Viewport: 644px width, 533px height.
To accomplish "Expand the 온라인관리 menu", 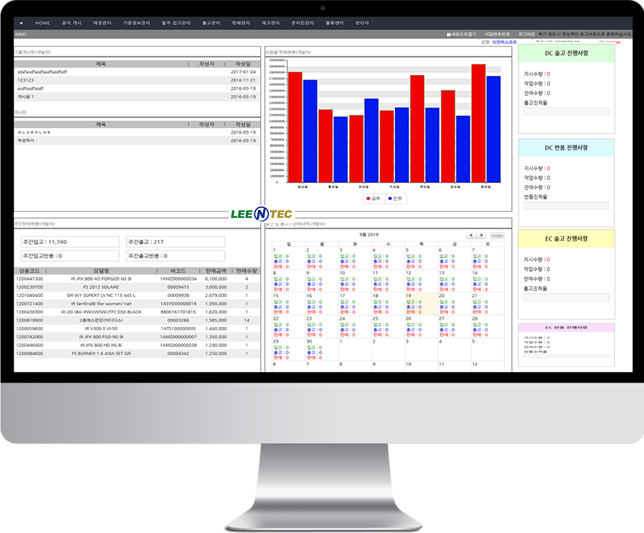I will [x=302, y=23].
